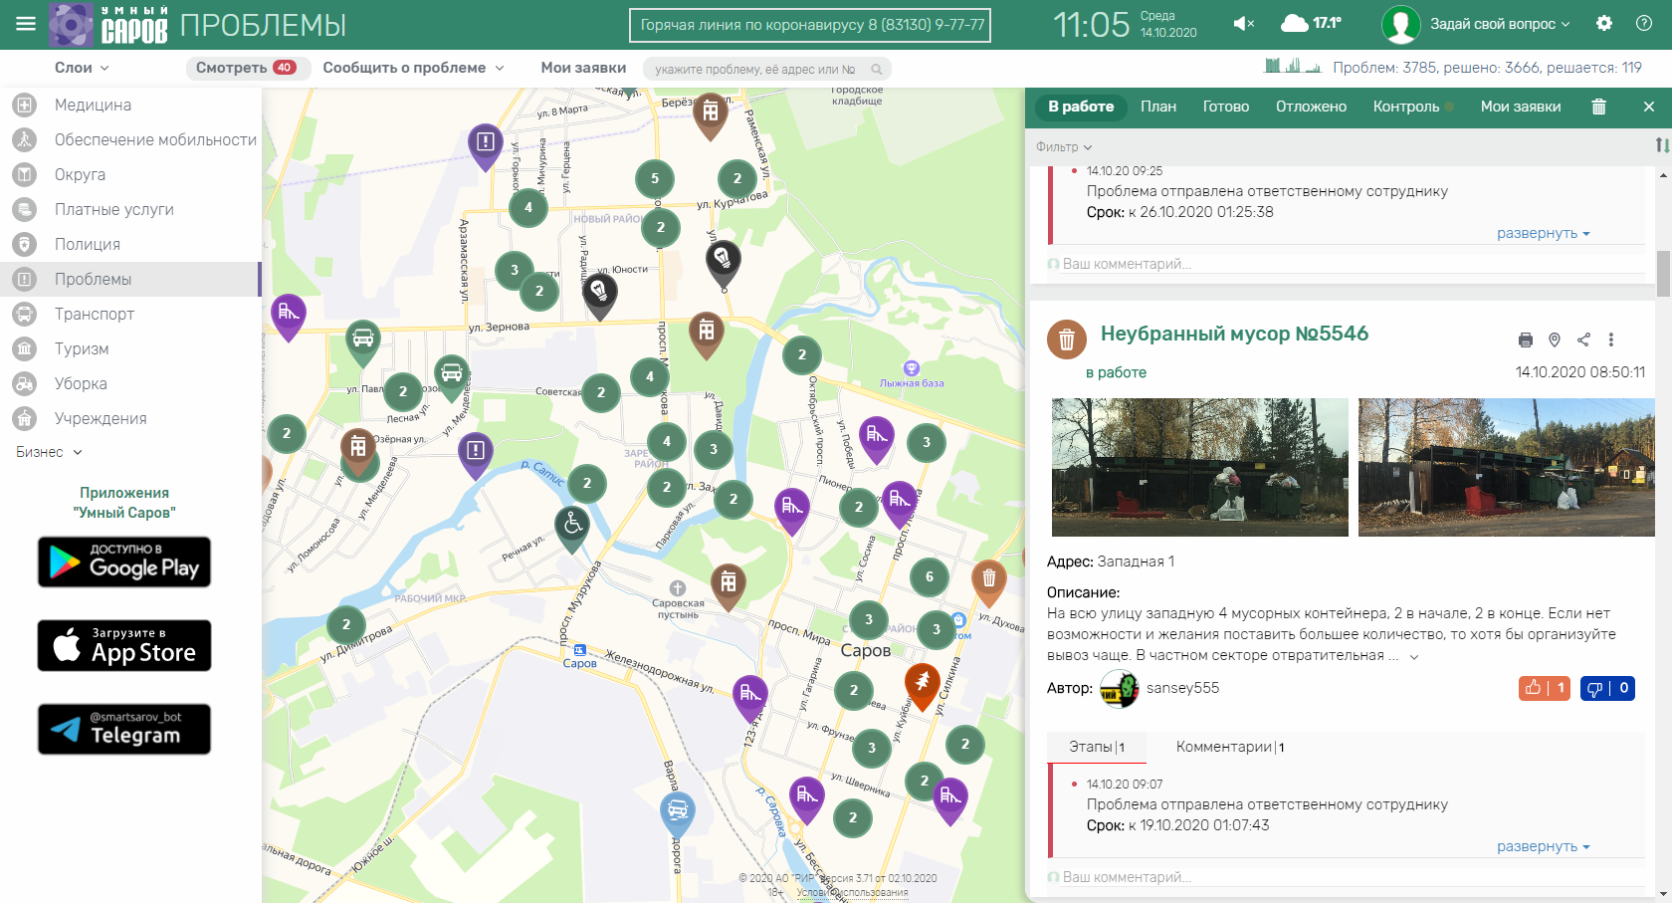Click the problem address search field

(756, 69)
